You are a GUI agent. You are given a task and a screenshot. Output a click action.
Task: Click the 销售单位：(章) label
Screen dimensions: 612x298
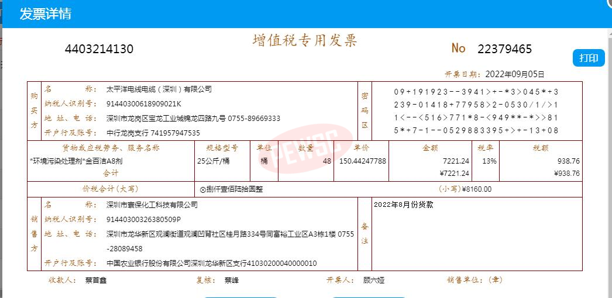(x=475, y=280)
